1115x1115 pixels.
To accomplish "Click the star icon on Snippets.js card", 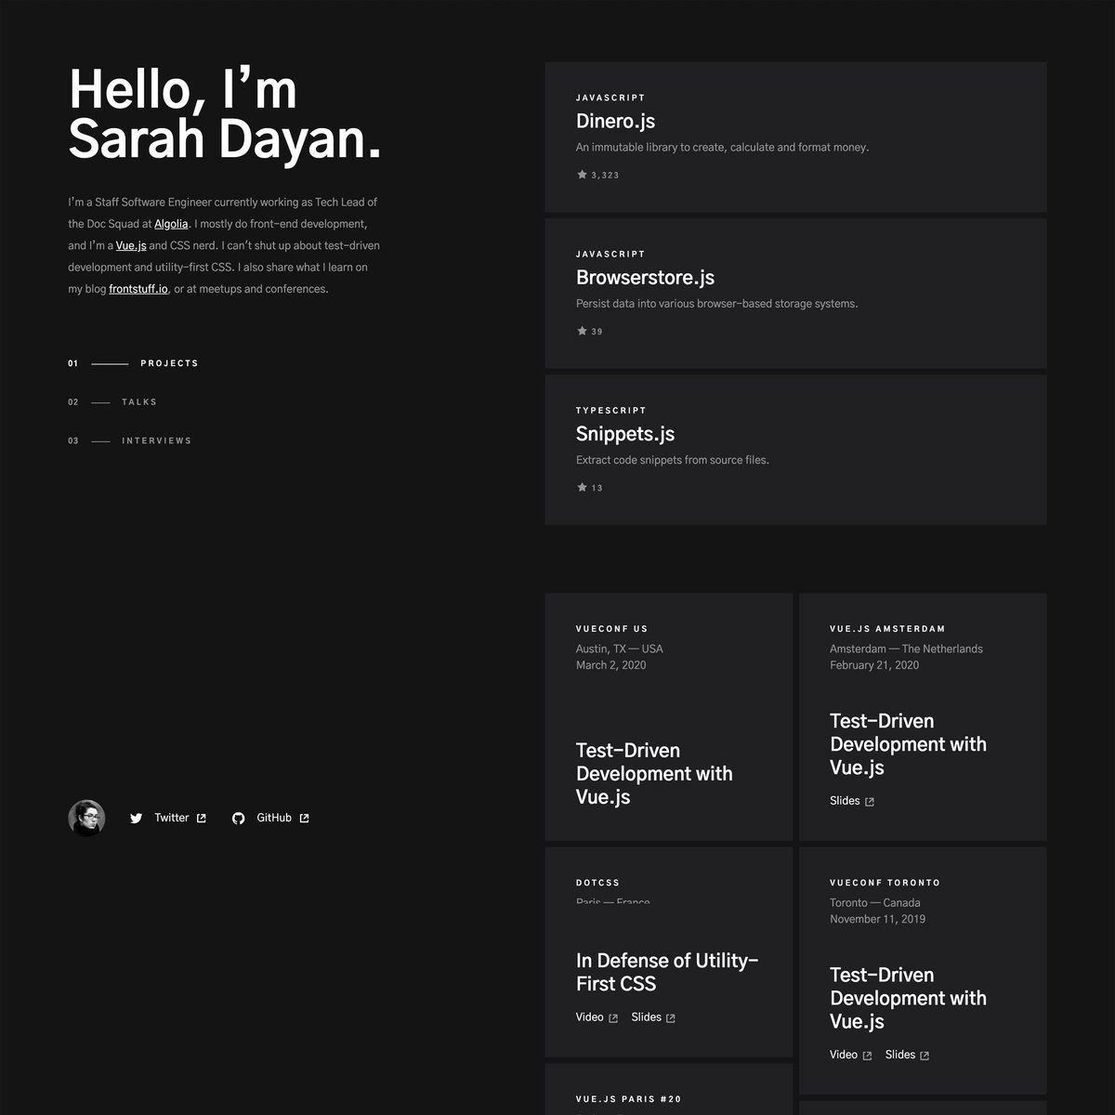I will 583,487.
